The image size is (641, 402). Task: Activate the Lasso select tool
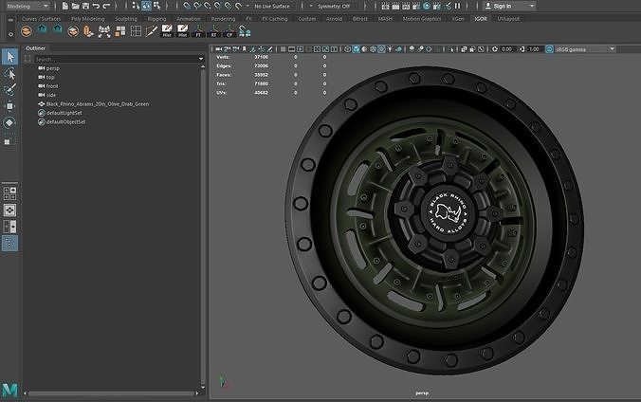9,74
